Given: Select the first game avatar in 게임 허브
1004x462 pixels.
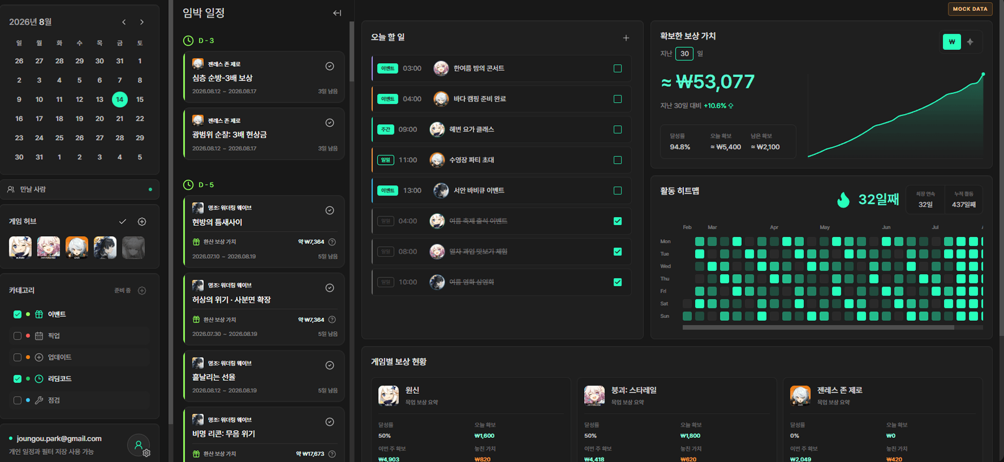Looking at the screenshot, I should tap(20, 247).
